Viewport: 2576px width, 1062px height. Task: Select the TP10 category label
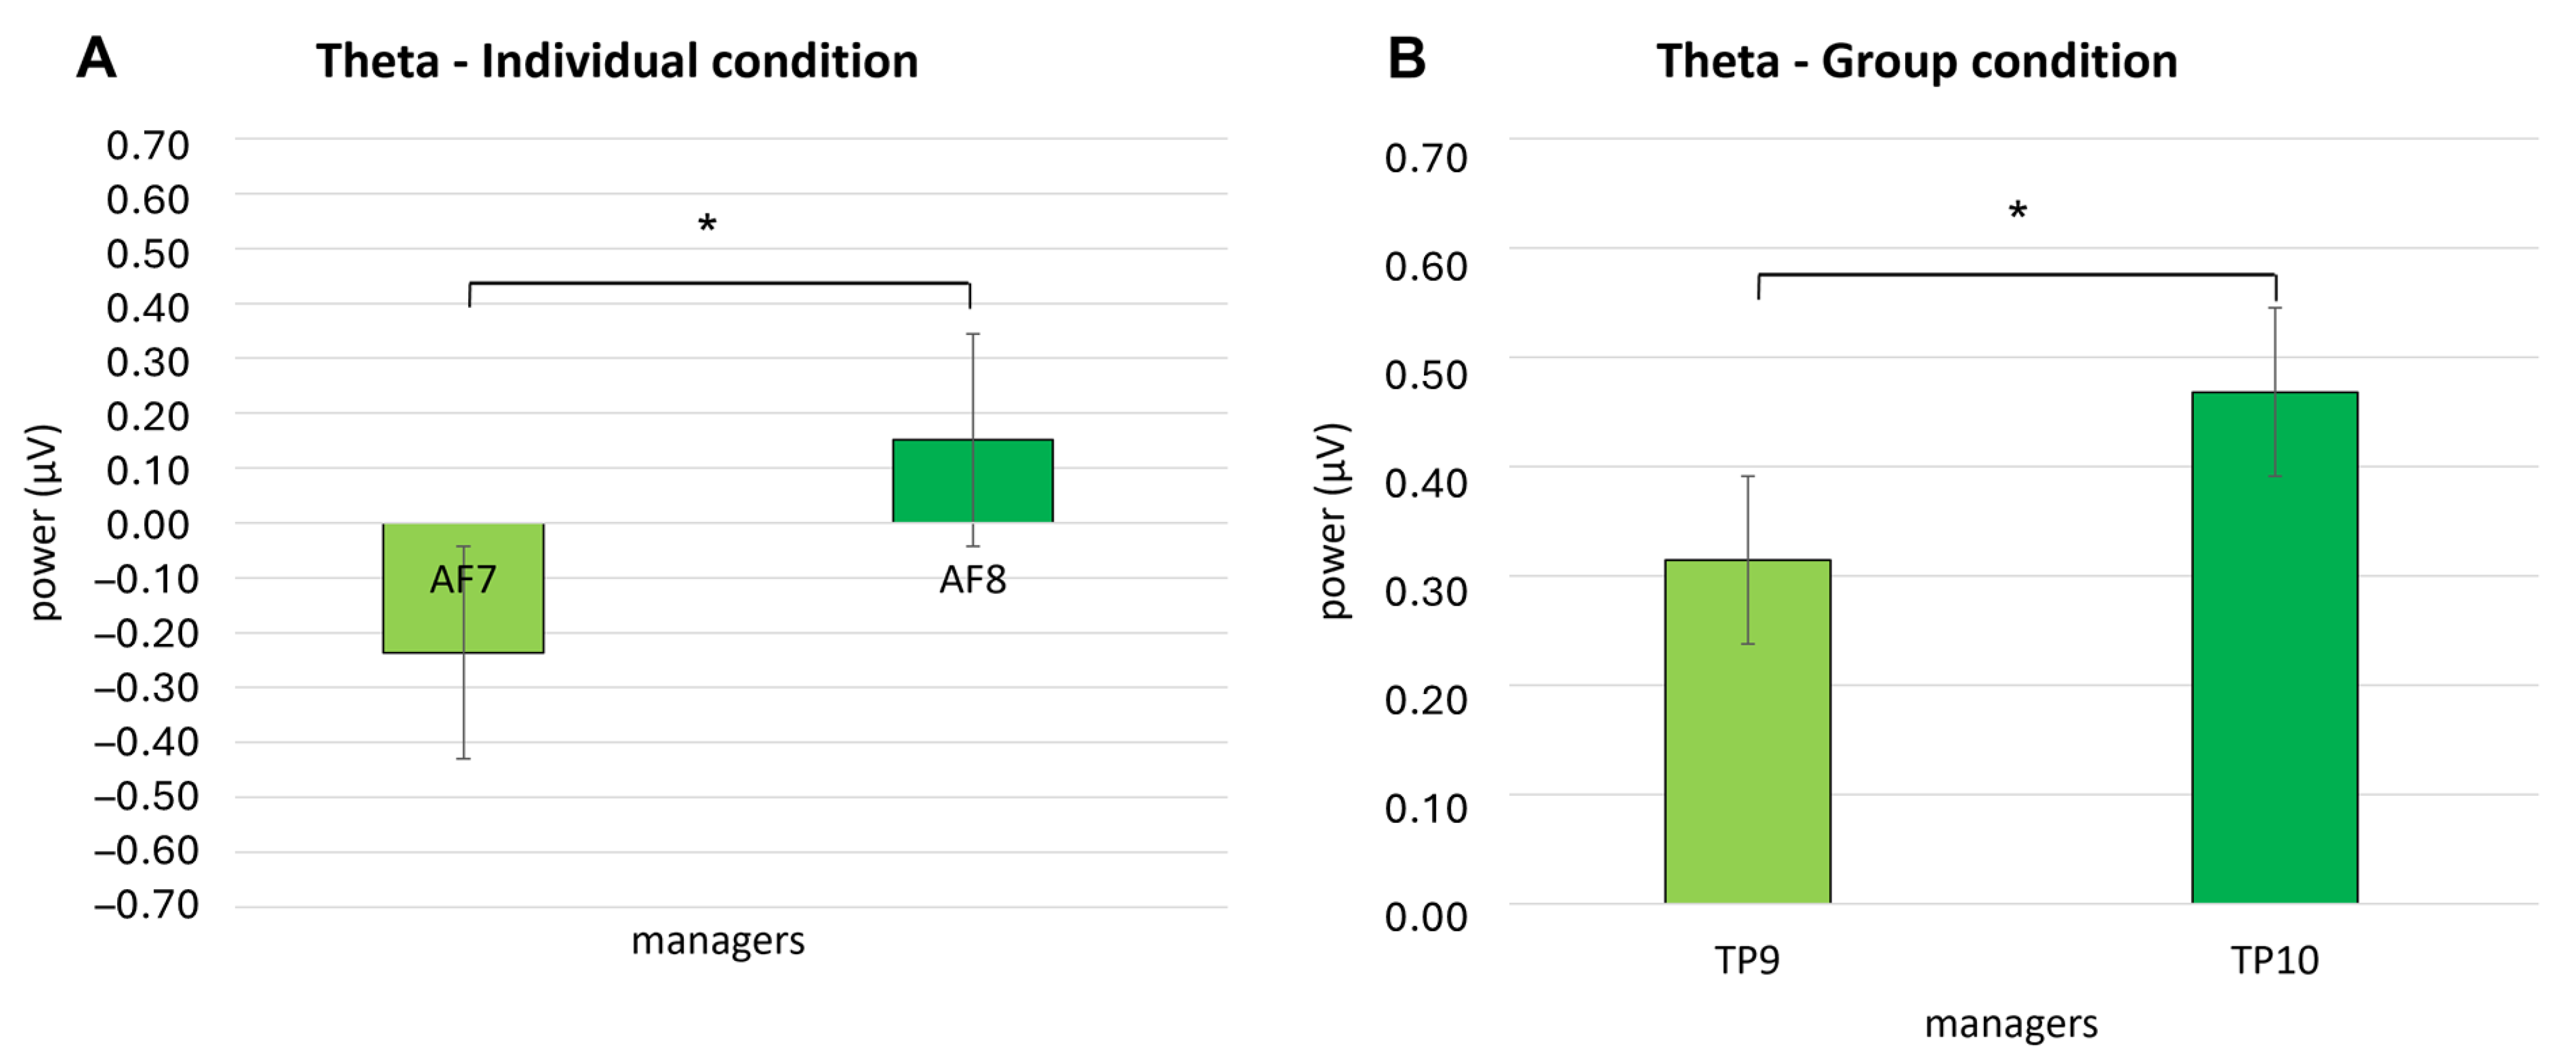(2274, 960)
